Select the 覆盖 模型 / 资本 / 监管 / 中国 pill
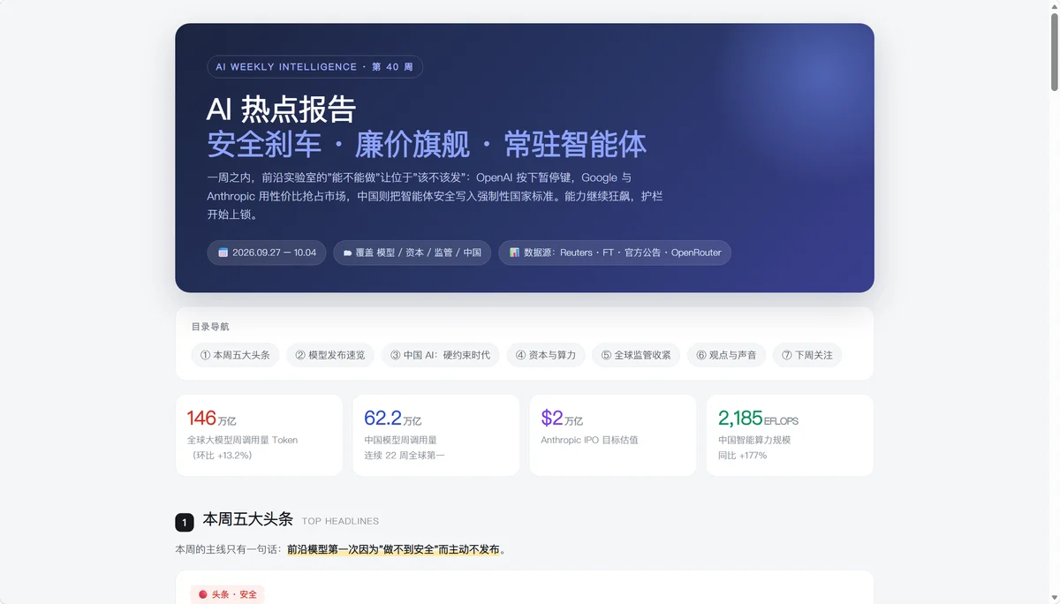 pos(412,253)
